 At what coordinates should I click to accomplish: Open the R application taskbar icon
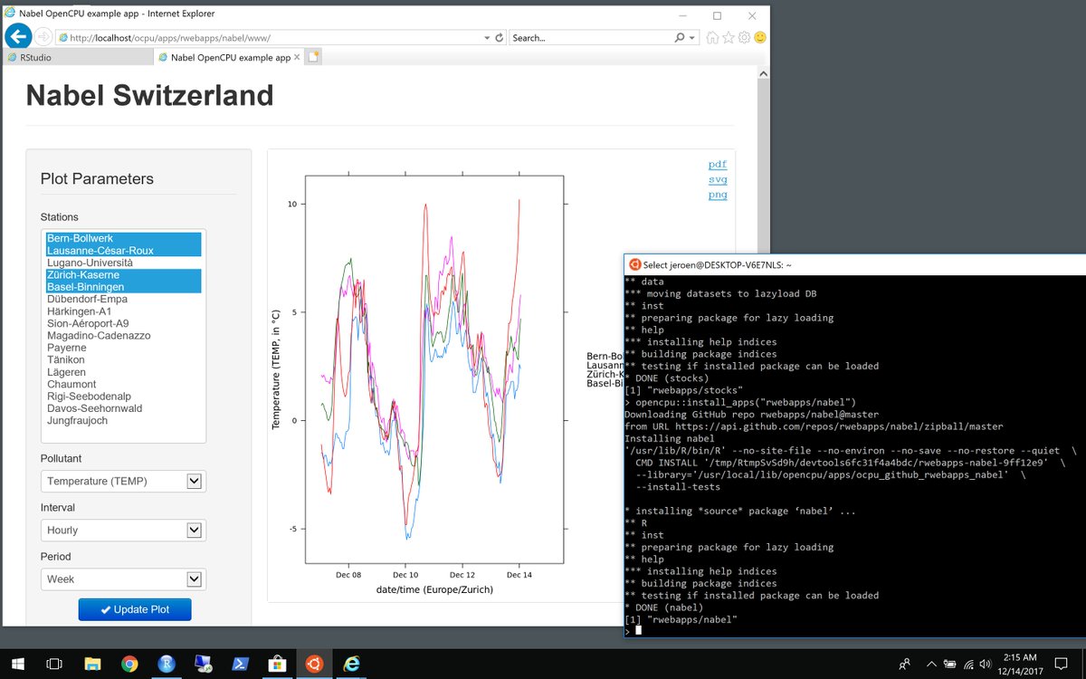pos(166,664)
